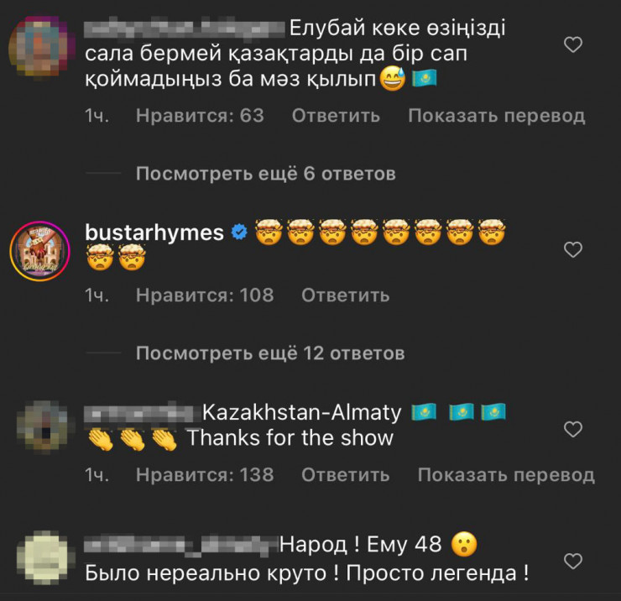View likes 'Нравится: 108' on bustarhymes comment
The image size is (621, 601).
[x=205, y=295]
